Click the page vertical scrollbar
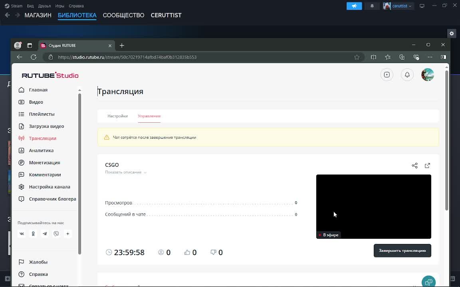Image resolution: width=460 pixels, height=287 pixels. pyautogui.click(x=446, y=141)
